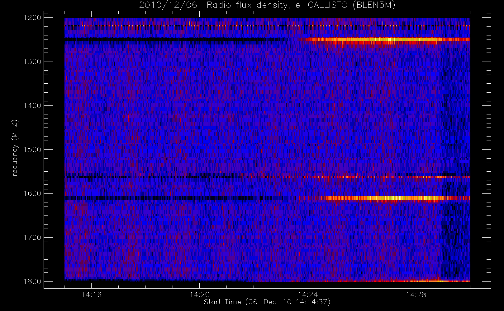
Task: Click the "Frequency (MHz)" axis label
Action: (x=15, y=150)
